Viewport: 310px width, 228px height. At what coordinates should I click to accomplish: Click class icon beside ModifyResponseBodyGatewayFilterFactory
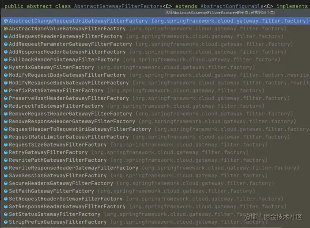coord(6,83)
